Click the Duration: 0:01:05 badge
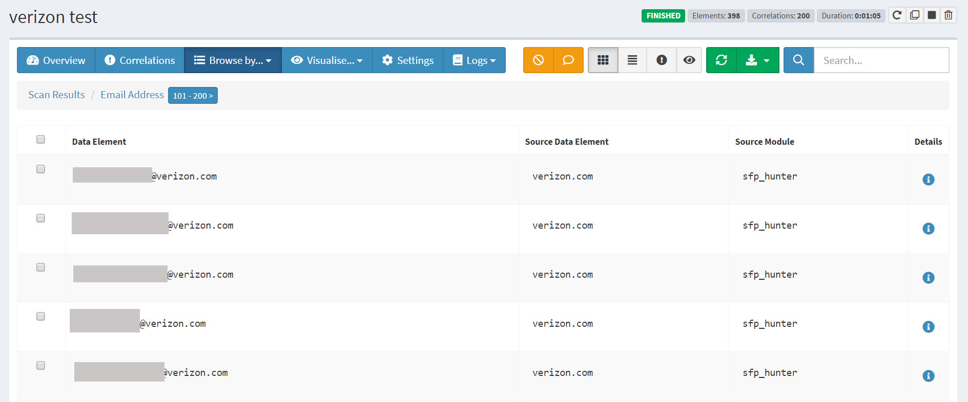 (851, 16)
